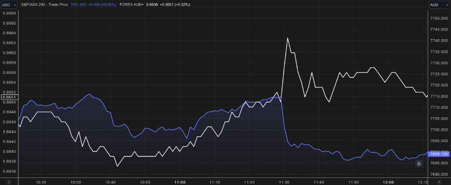Click the 7750.000 right axis label

439,19
